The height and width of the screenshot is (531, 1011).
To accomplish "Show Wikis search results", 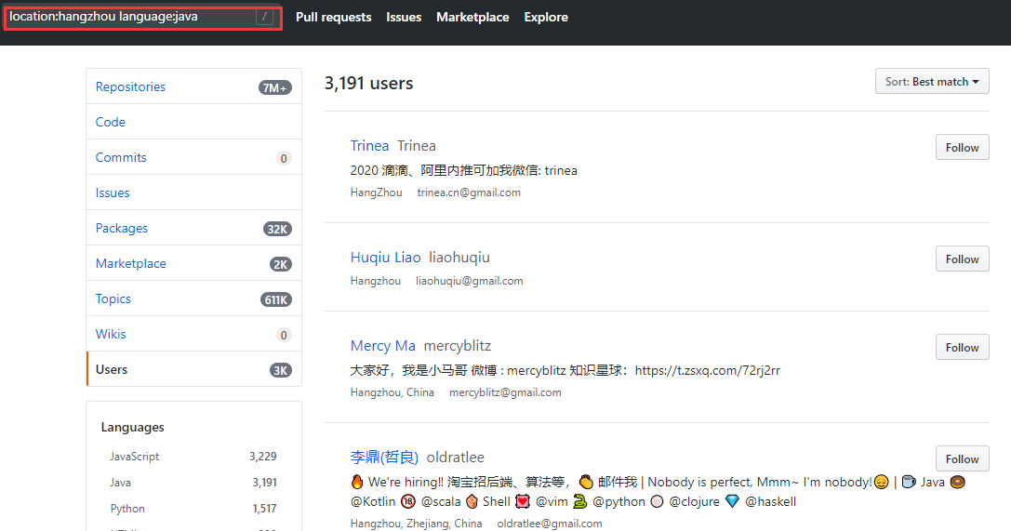I will (193, 335).
